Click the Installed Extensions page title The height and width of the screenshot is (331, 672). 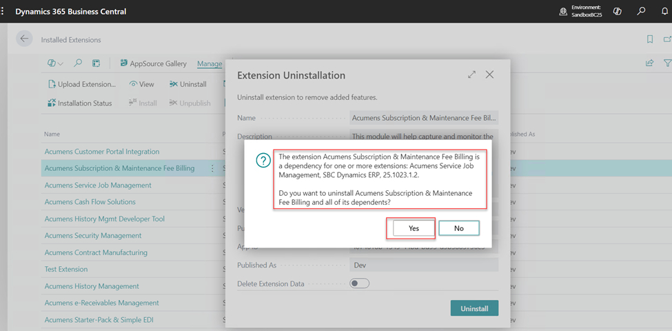coord(71,39)
